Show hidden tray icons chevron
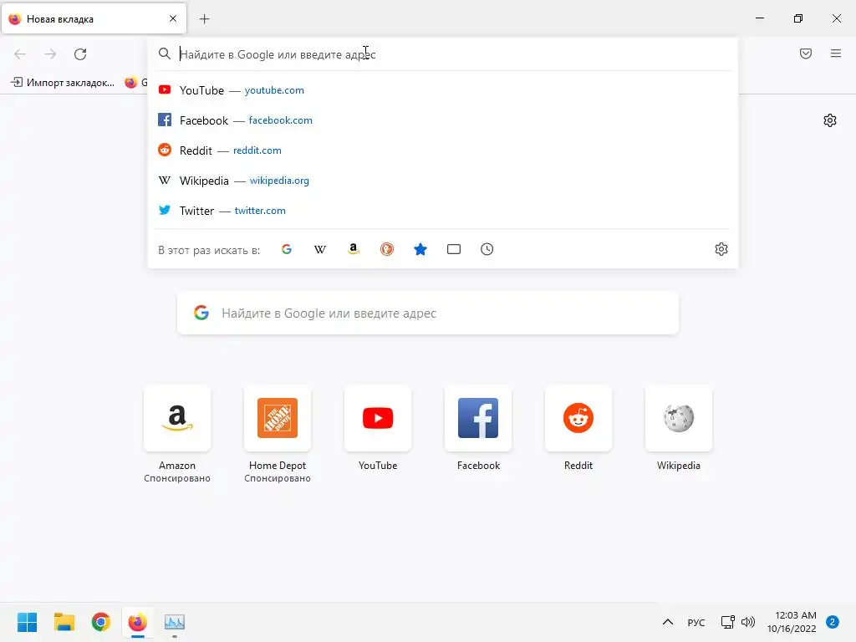The image size is (856, 642). [668, 622]
